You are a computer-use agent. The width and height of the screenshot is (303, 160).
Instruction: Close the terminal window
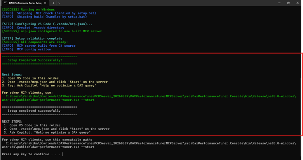(298, 3)
